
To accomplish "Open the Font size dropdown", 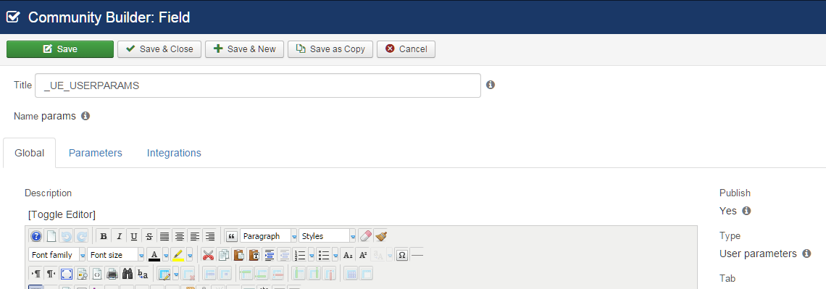I will 116,255.
